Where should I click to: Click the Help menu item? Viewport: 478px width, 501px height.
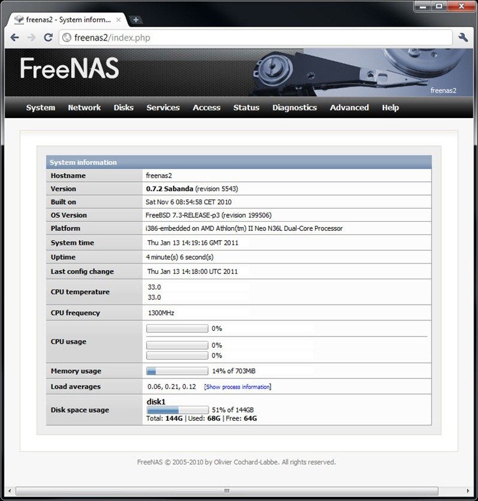coord(390,108)
